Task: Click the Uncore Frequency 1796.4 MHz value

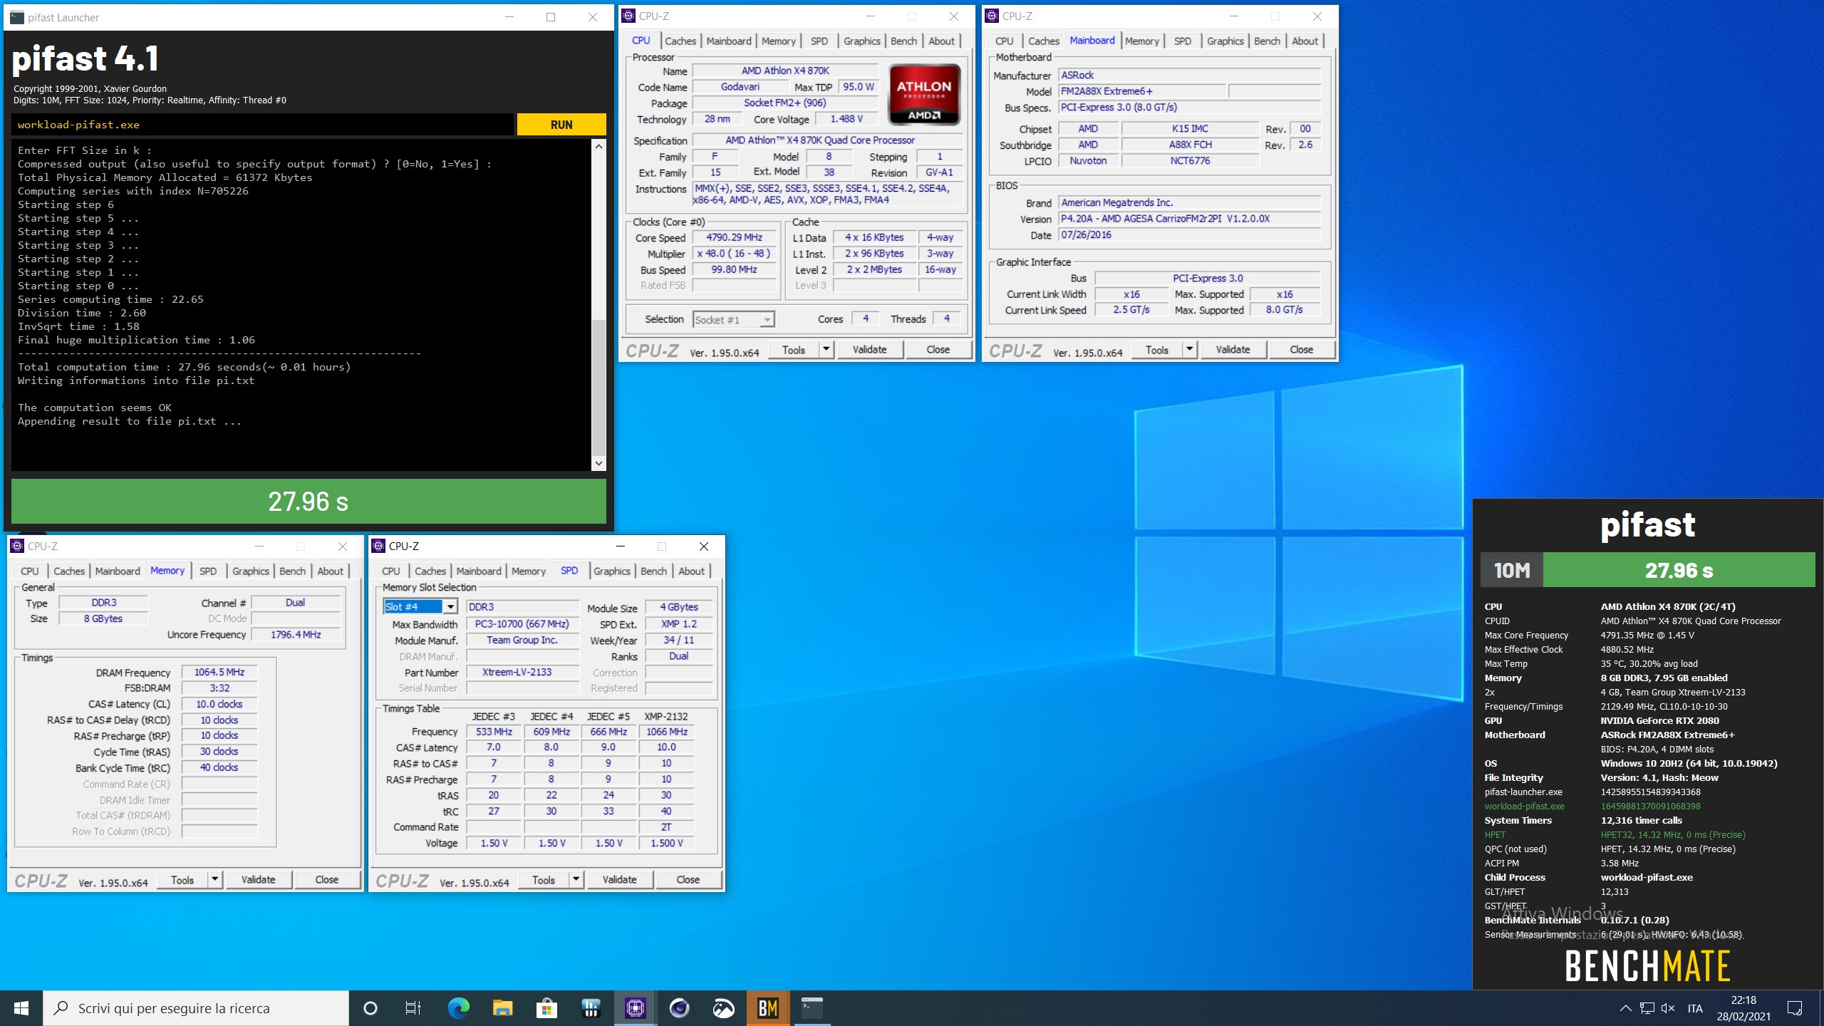Action: (296, 634)
